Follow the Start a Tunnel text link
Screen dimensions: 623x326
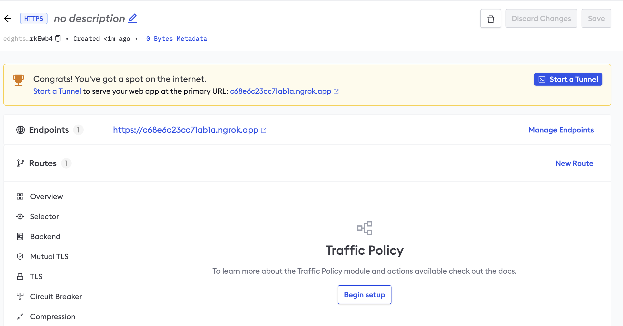(57, 91)
